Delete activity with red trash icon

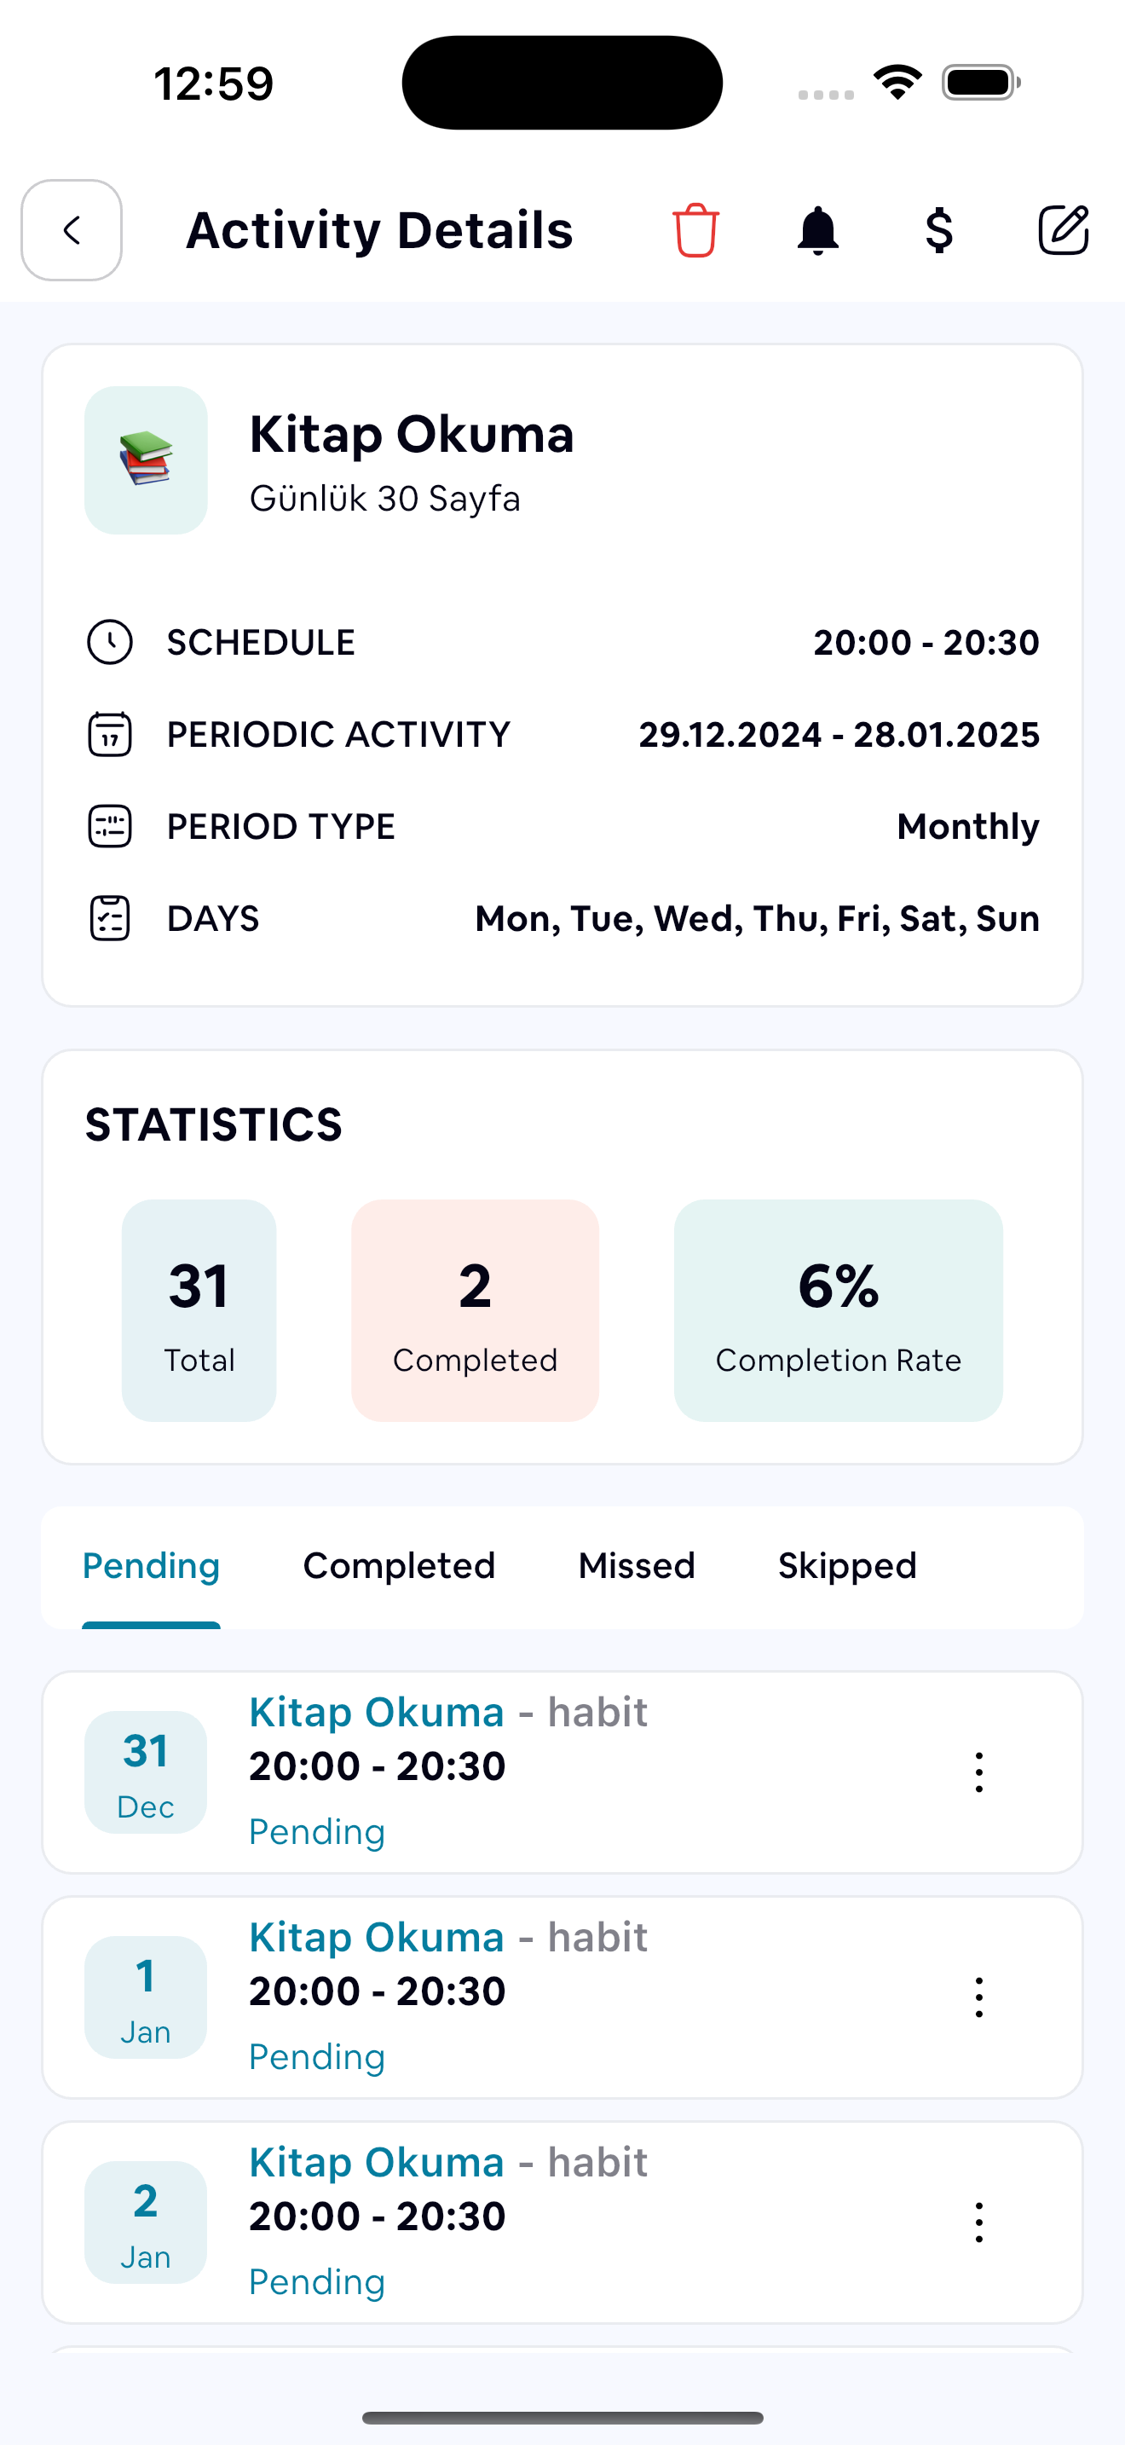point(695,231)
